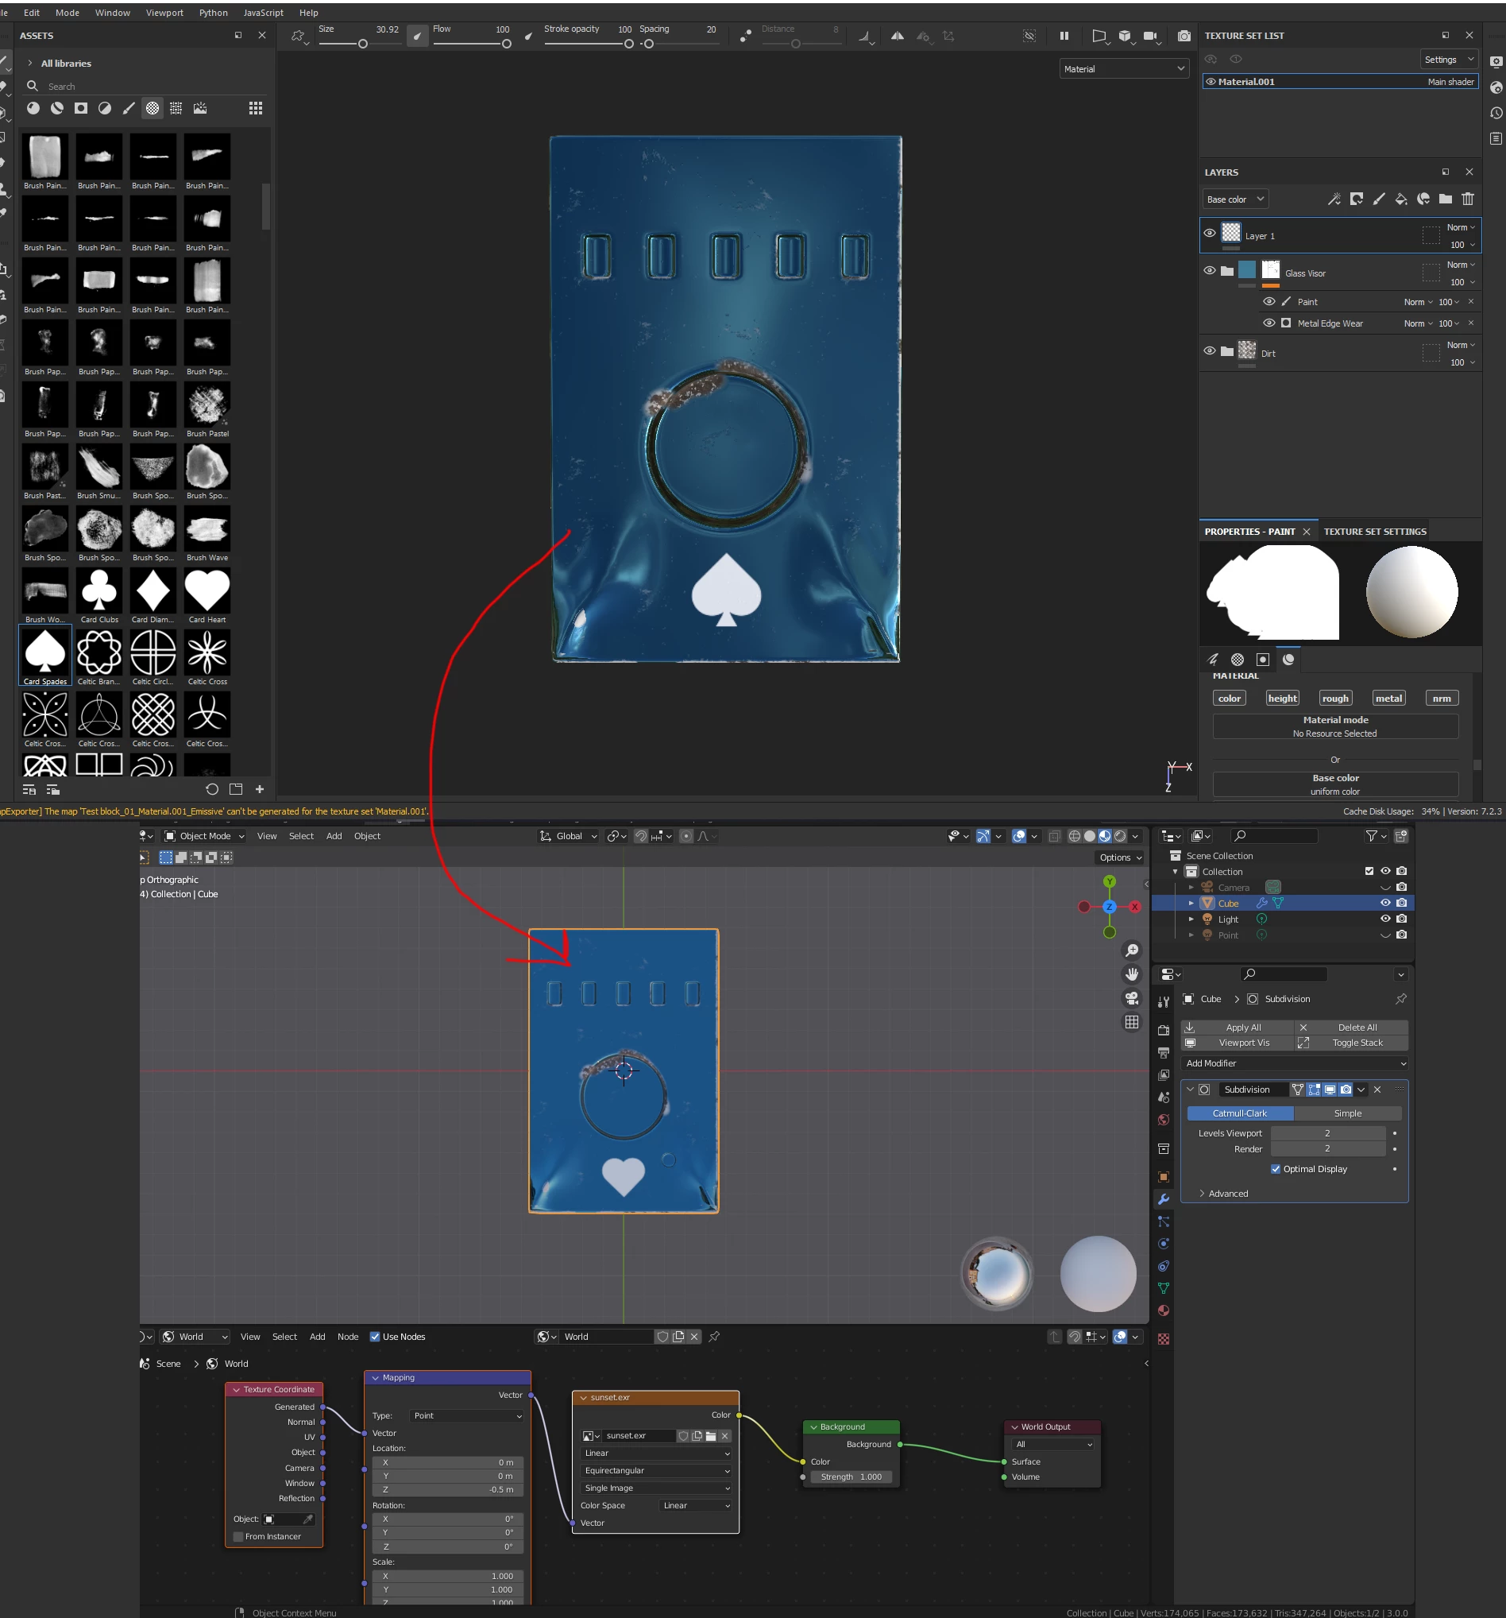Click the Blender viewport zoom magnifier icon
This screenshot has height=1618, width=1506.
tap(1132, 950)
